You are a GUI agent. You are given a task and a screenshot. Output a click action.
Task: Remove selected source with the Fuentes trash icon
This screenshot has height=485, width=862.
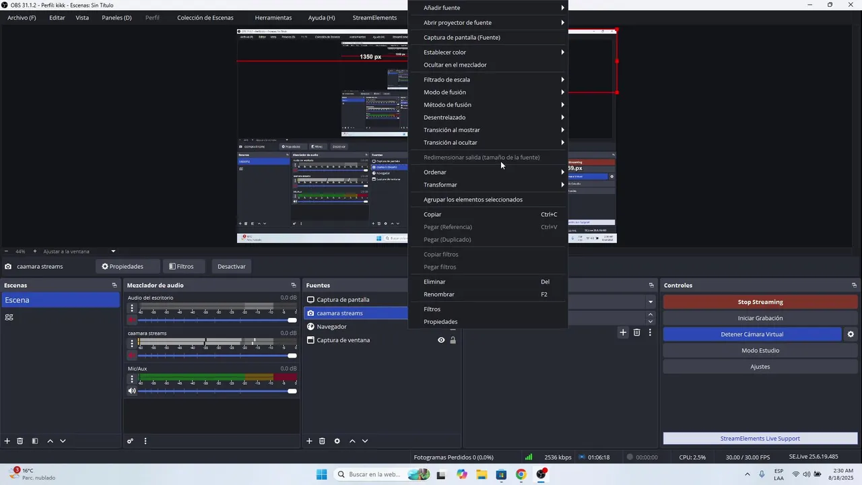pyautogui.click(x=322, y=441)
